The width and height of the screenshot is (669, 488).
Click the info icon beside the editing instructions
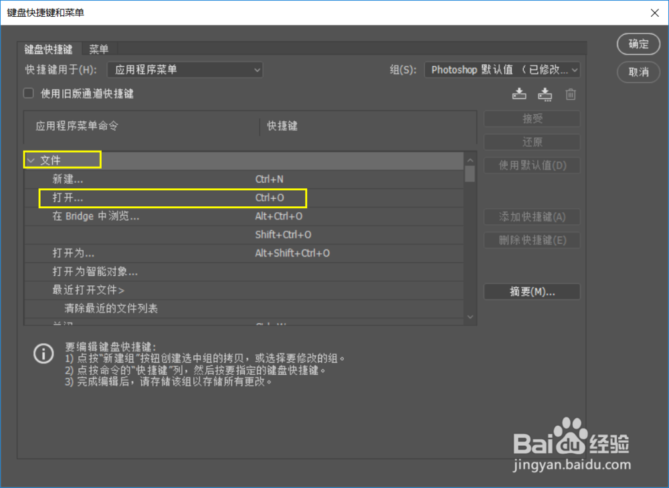(43, 353)
